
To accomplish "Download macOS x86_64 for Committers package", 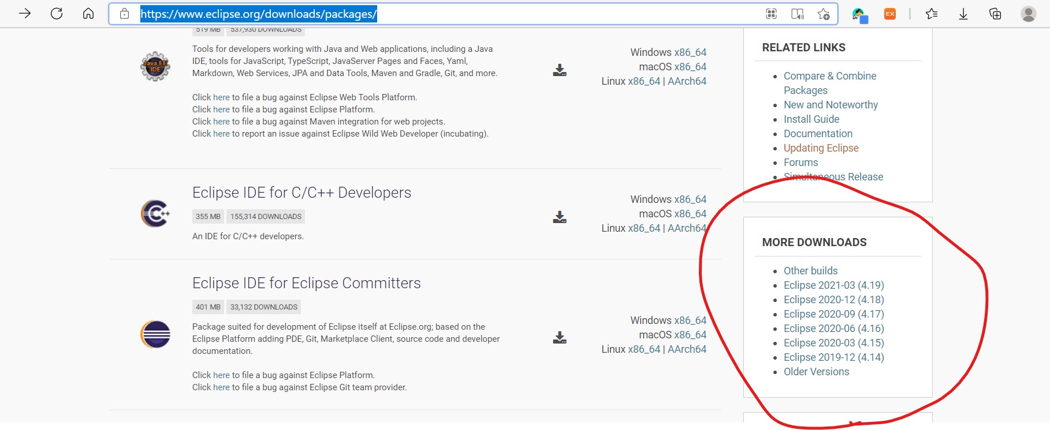I will [690, 335].
